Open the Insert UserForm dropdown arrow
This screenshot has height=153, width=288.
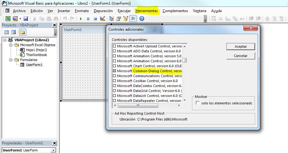coord(20,19)
